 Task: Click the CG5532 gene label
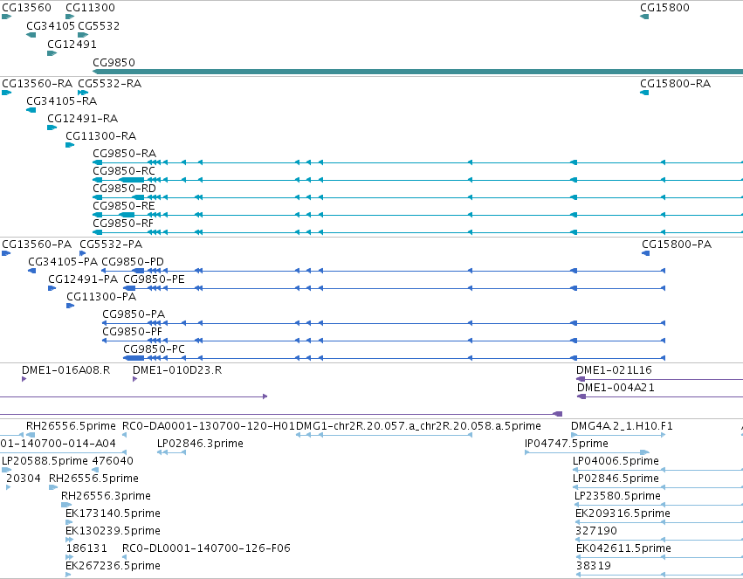coord(99,26)
